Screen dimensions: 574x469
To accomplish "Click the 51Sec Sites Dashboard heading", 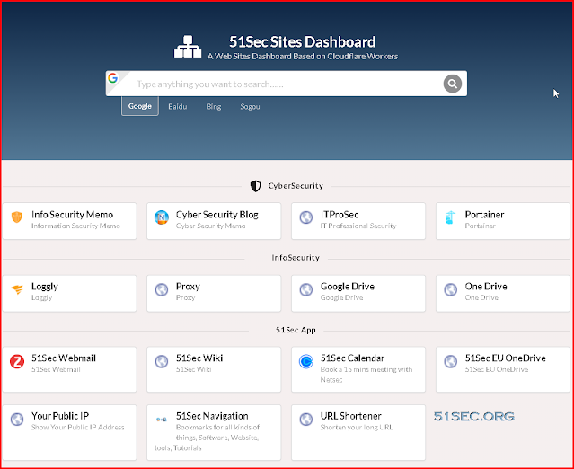I will click(x=303, y=41).
